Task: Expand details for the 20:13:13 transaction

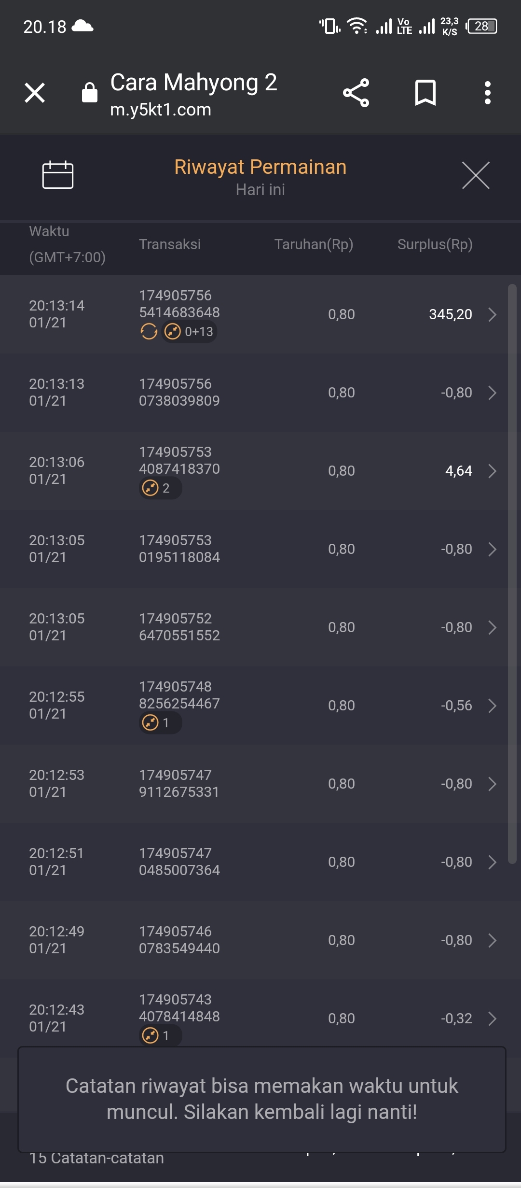Action: [x=492, y=393]
